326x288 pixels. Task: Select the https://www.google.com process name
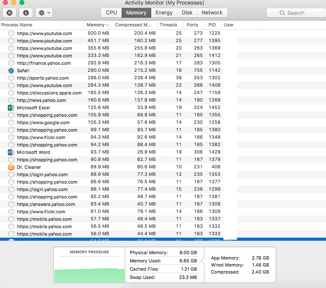43,123
